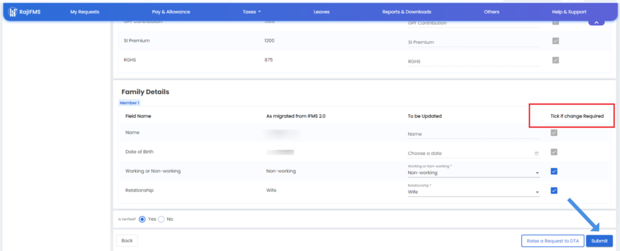Click the 'As migrated from IFMS 2.0' header

coord(295,116)
